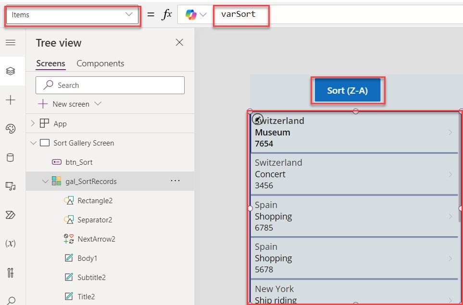Click the value 5678 in gallery
463x305 pixels.
point(264,269)
